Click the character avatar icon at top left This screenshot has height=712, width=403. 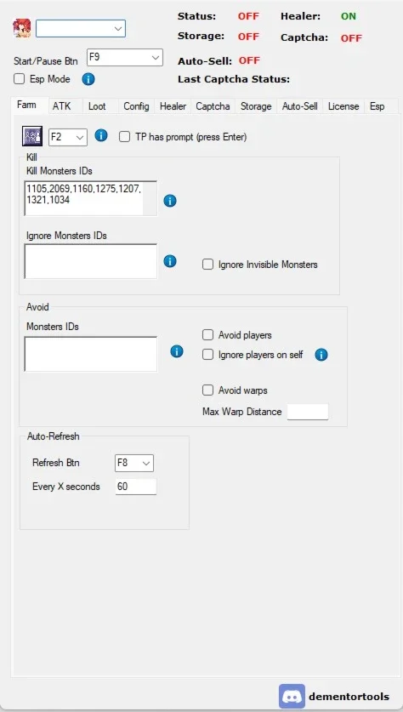pyautogui.click(x=22, y=28)
